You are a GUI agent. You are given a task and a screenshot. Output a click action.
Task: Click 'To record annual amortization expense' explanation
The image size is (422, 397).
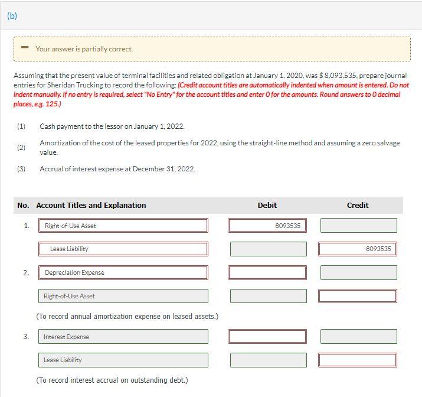(127, 316)
